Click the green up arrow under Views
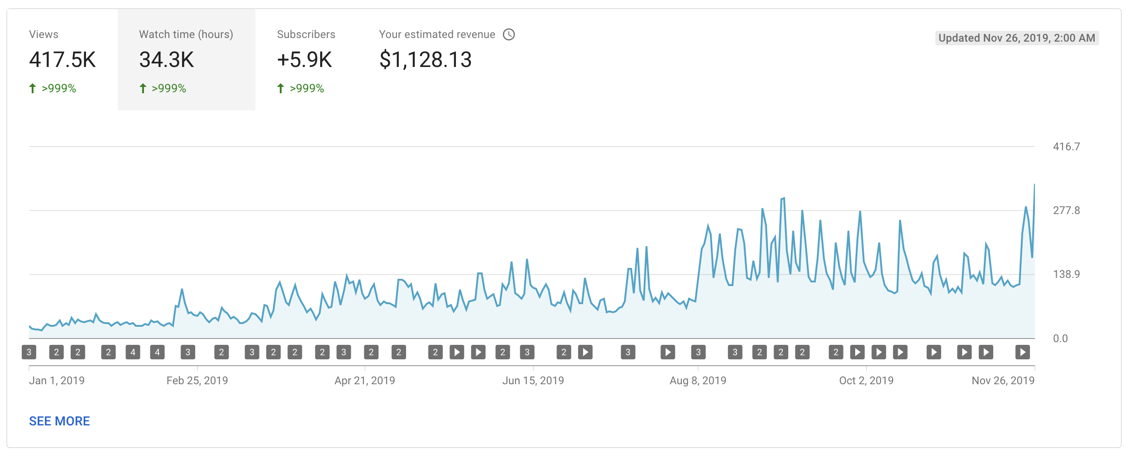The image size is (1130, 458). pyautogui.click(x=33, y=88)
